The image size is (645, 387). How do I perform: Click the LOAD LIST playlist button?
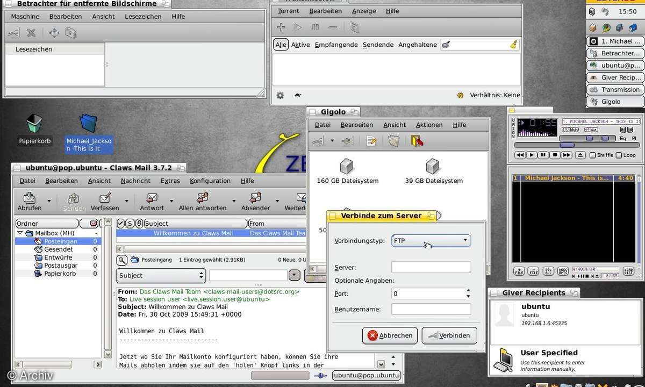tap(628, 271)
